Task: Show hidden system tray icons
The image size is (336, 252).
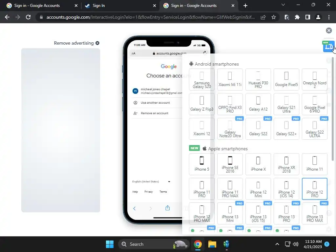Action: (x=277, y=244)
